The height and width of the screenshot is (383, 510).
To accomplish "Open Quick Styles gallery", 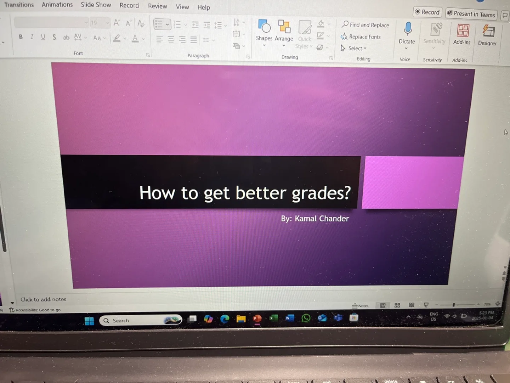I will 304,35.
